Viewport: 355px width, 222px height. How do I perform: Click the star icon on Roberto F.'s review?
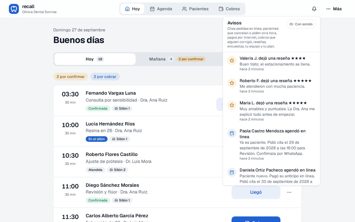coord(232,83)
